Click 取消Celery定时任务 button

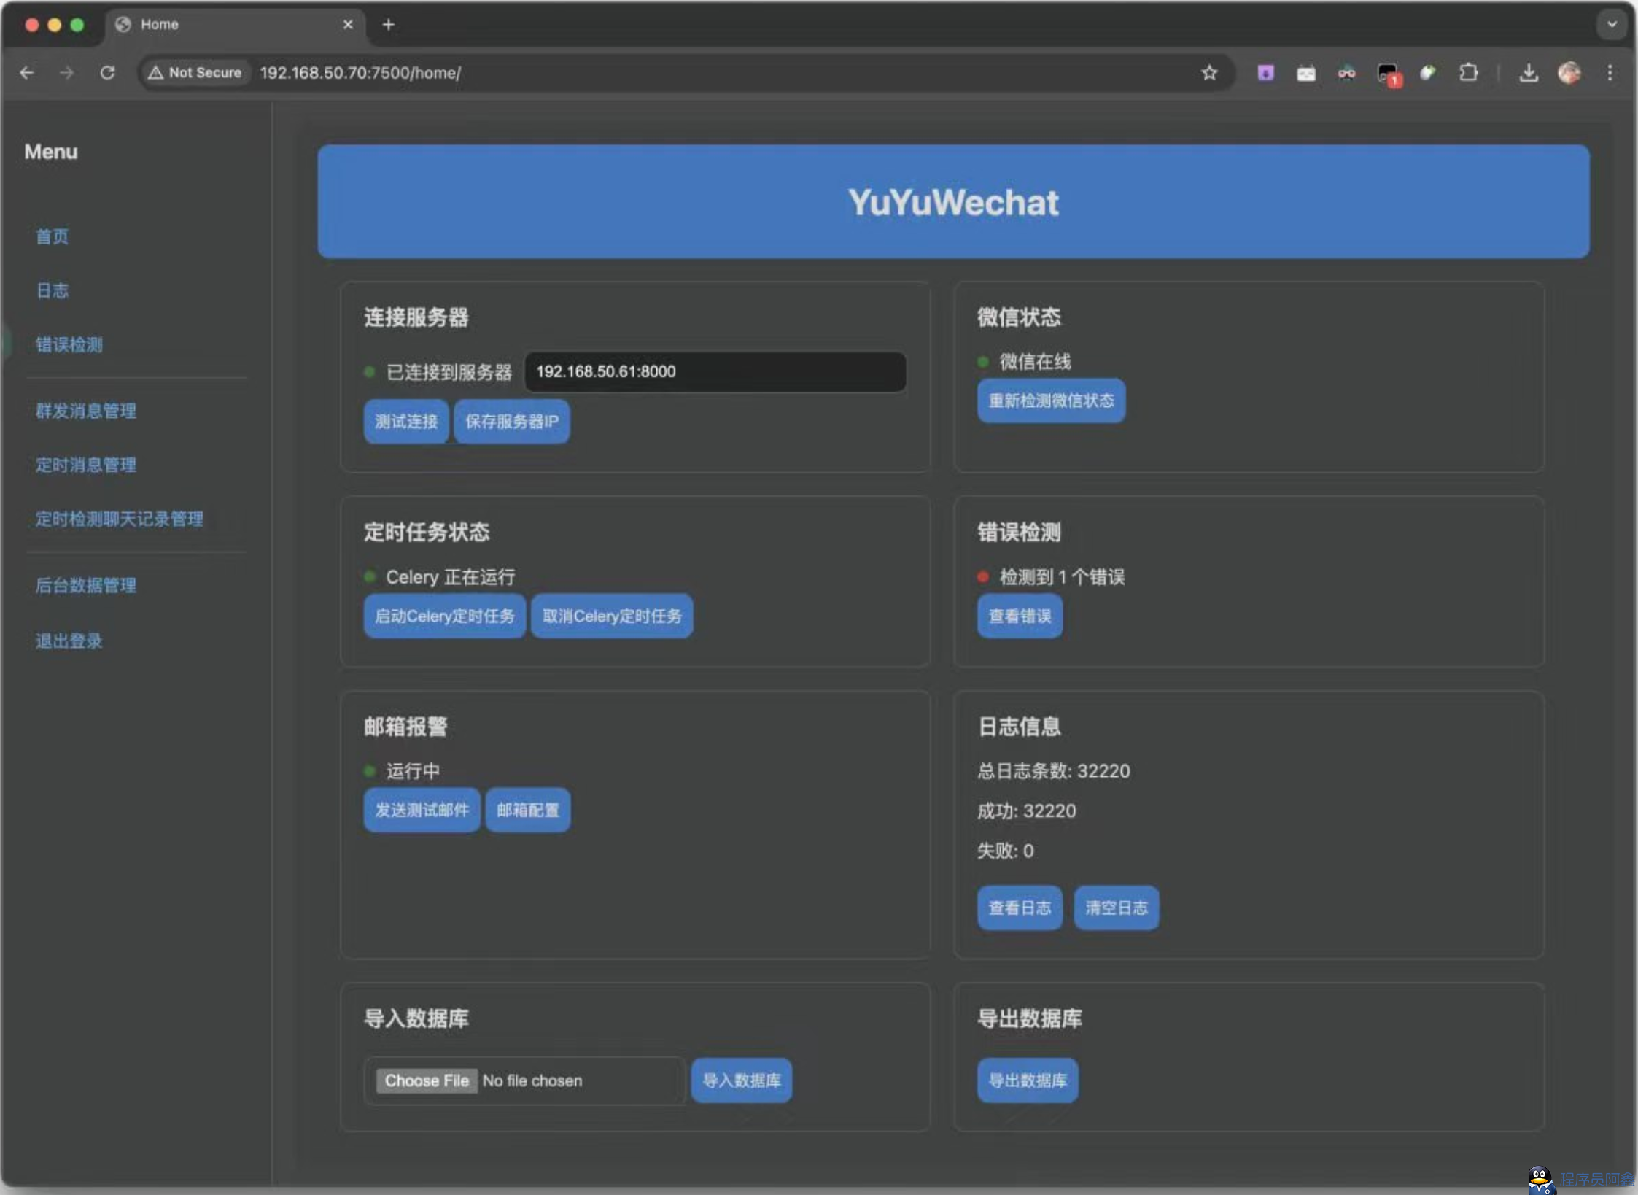click(612, 616)
